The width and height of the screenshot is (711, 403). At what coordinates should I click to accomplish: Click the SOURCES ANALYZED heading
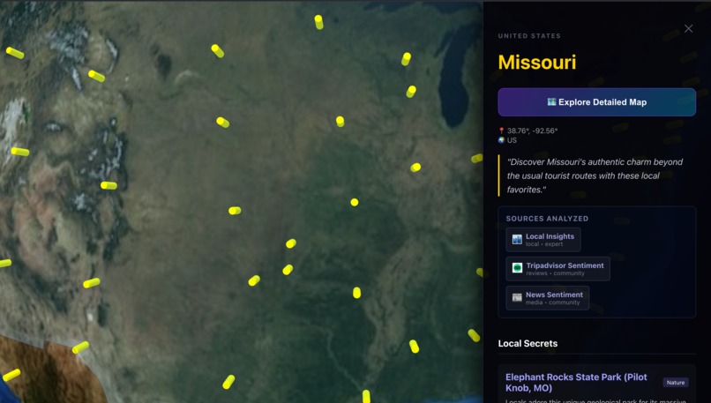[x=547, y=219]
